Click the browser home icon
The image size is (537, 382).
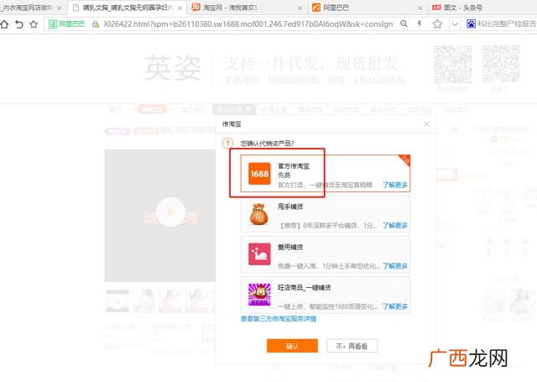coord(4,24)
